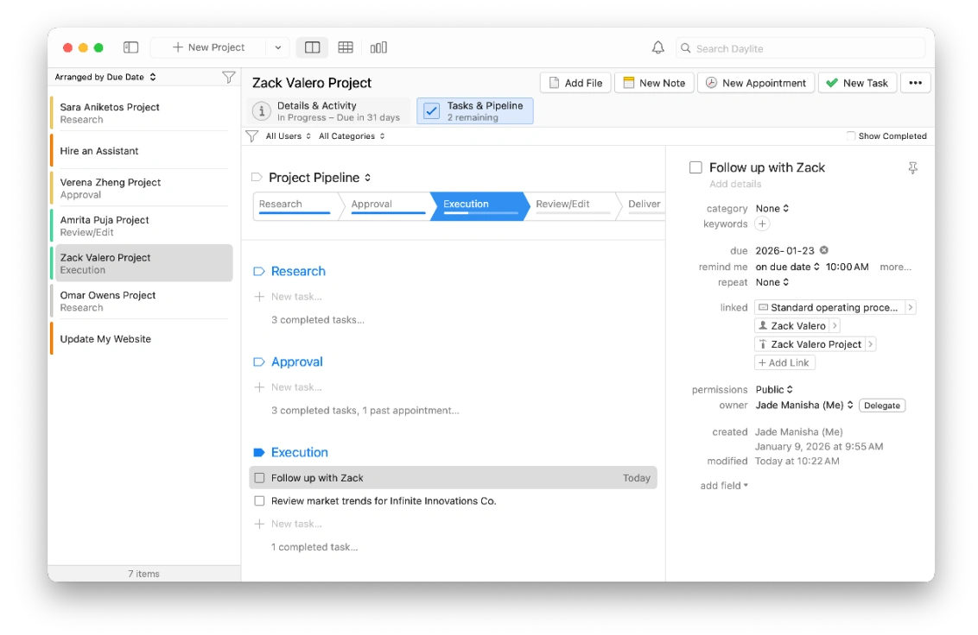Select Review/Edit pipeline stage
This screenshot has width=978, height=635.
click(x=572, y=206)
